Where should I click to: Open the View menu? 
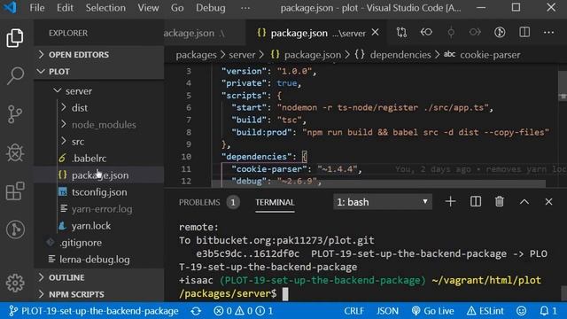[148, 8]
